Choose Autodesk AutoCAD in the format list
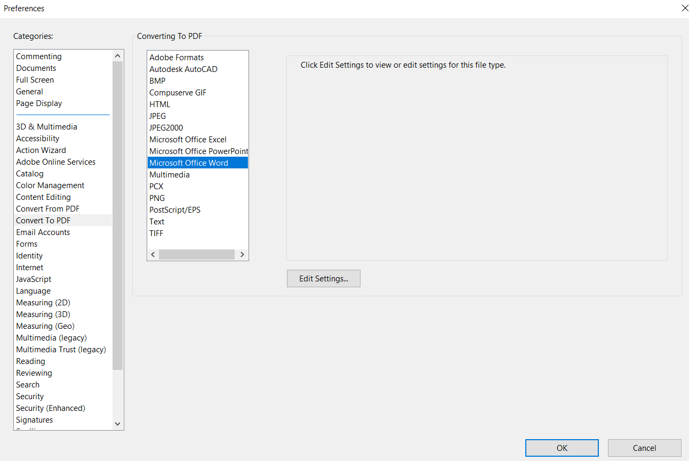689x461 pixels. pos(183,69)
